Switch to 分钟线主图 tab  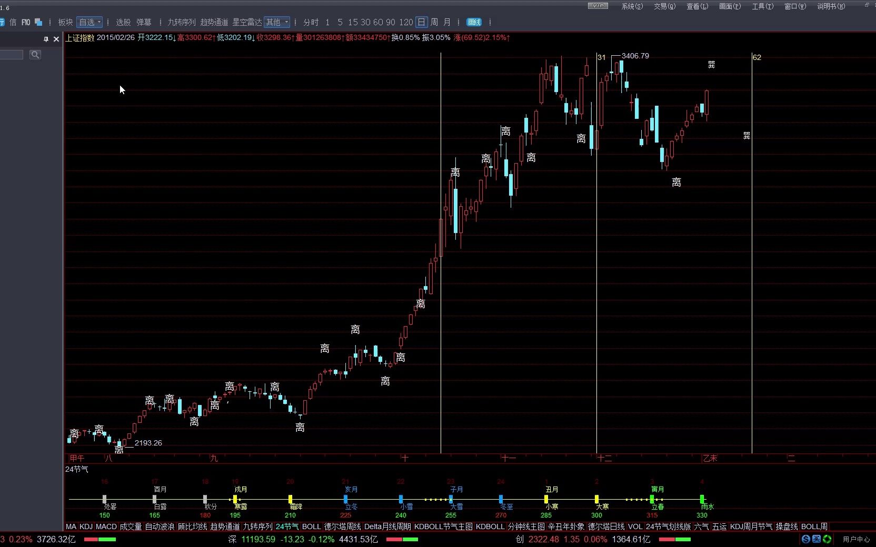click(526, 526)
